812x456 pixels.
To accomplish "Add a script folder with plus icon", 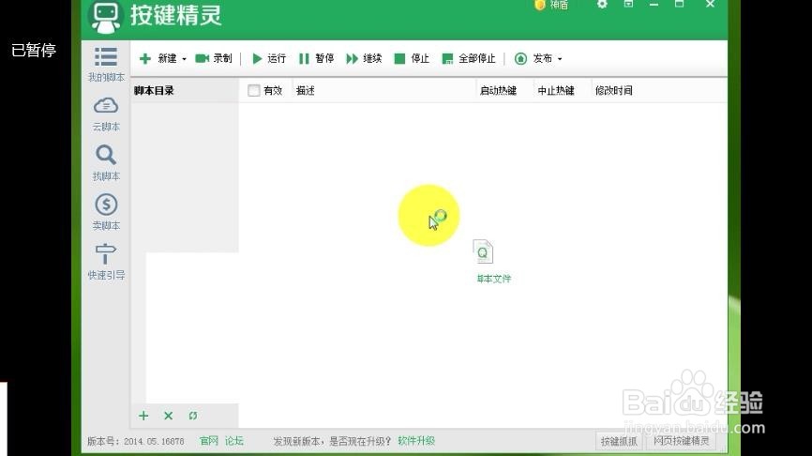I will [x=143, y=416].
